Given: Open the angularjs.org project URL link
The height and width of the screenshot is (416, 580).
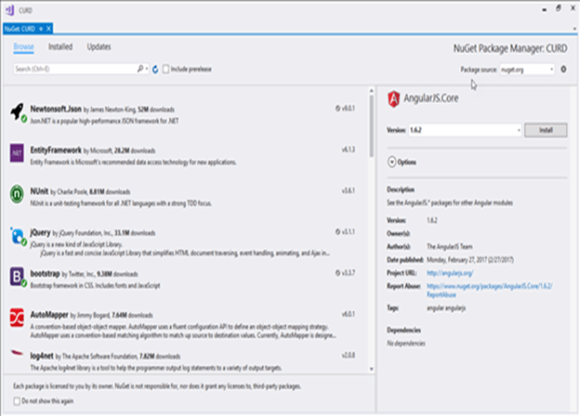Looking at the screenshot, I should click(450, 273).
